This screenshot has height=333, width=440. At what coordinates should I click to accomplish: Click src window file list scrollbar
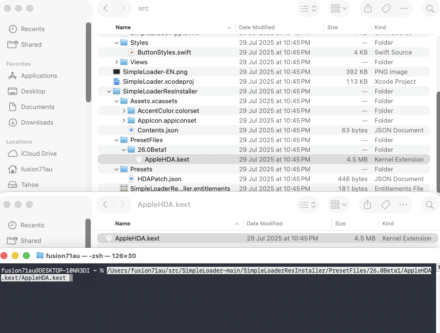(438, 142)
